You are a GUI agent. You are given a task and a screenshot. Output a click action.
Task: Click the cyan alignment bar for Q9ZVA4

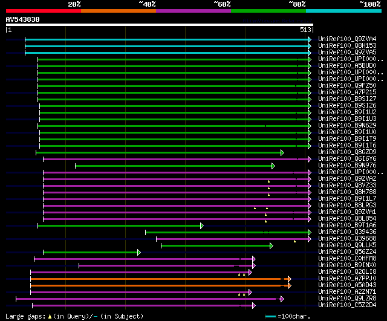pos(167,39)
